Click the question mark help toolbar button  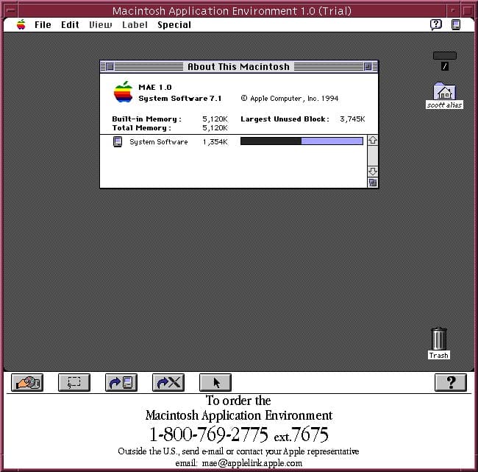451,382
